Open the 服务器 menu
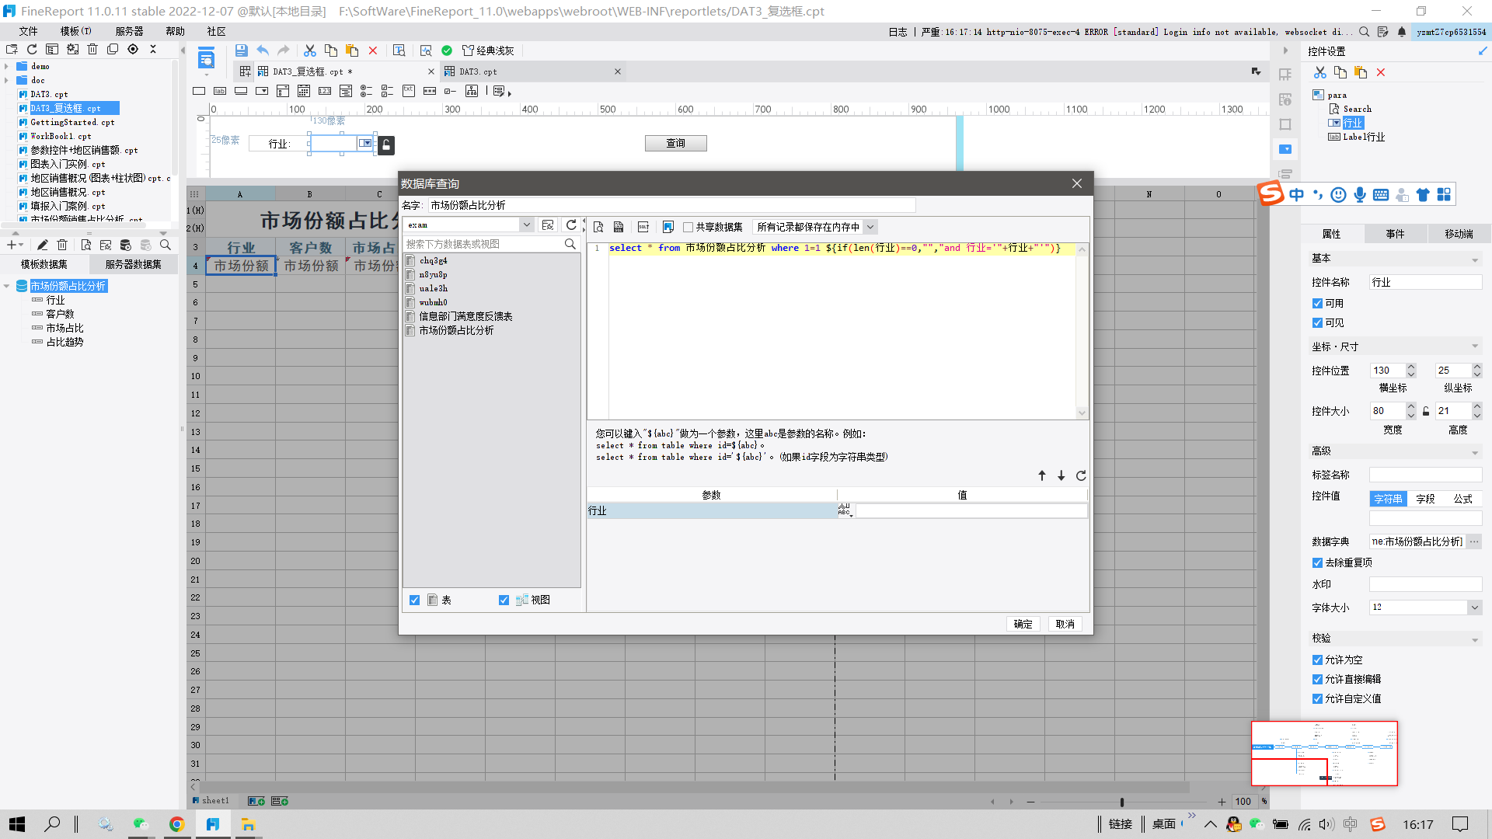 pyautogui.click(x=129, y=31)
